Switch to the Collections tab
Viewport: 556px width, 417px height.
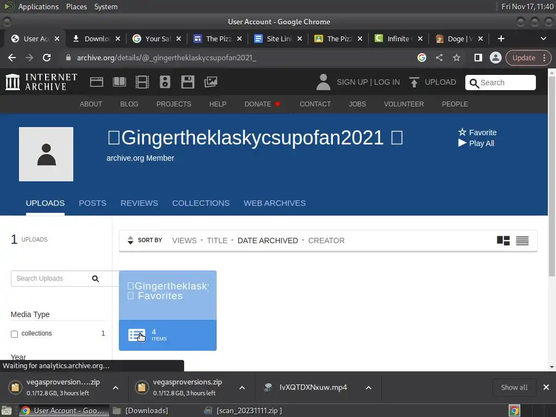pos(201,203)
